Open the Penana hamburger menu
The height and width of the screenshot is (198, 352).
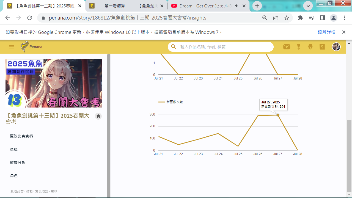point(12,47)
